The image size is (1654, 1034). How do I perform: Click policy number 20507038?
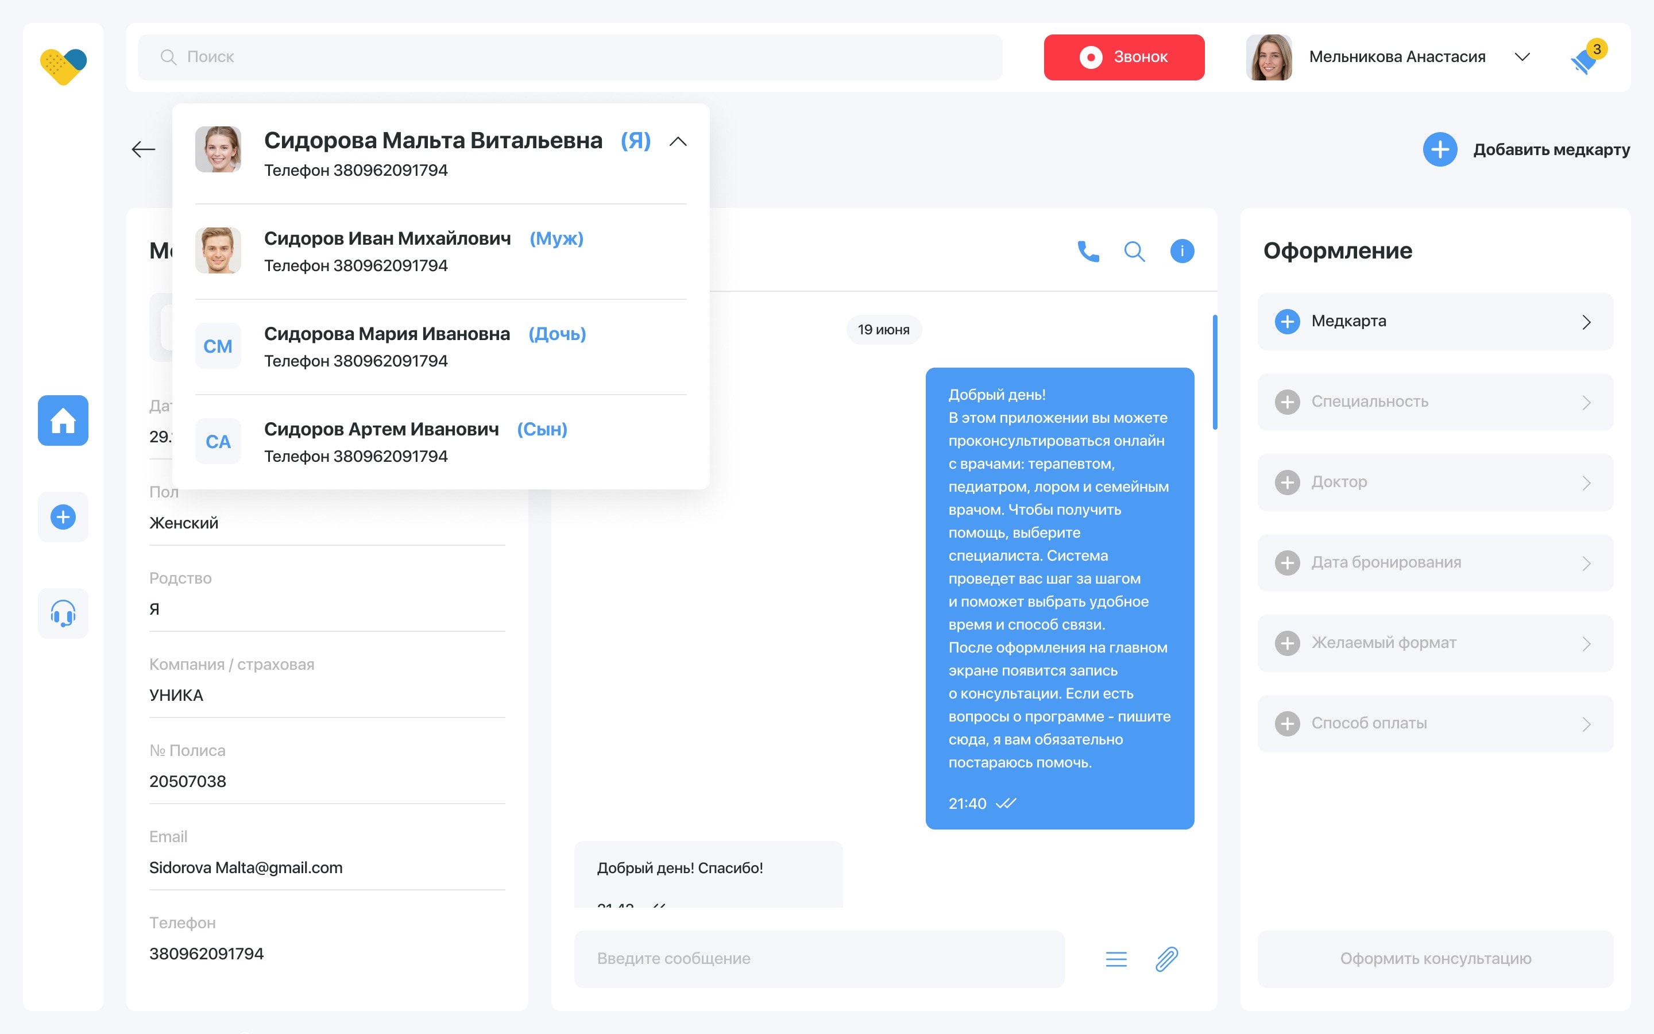coord(187,782)
